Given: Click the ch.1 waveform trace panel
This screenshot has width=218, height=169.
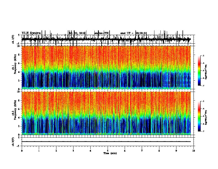Looking at the screenshot, I should [108, 39].
